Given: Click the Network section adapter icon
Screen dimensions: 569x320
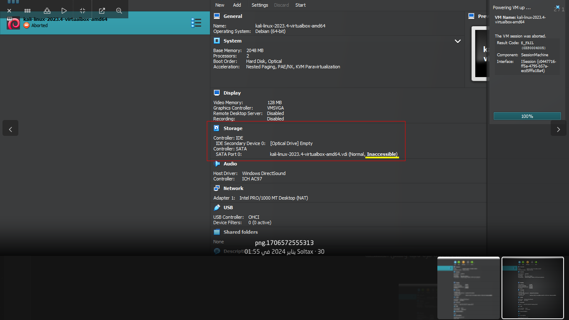Looking at the screenshot, I should pyautogui.click(x=217, y=188).
